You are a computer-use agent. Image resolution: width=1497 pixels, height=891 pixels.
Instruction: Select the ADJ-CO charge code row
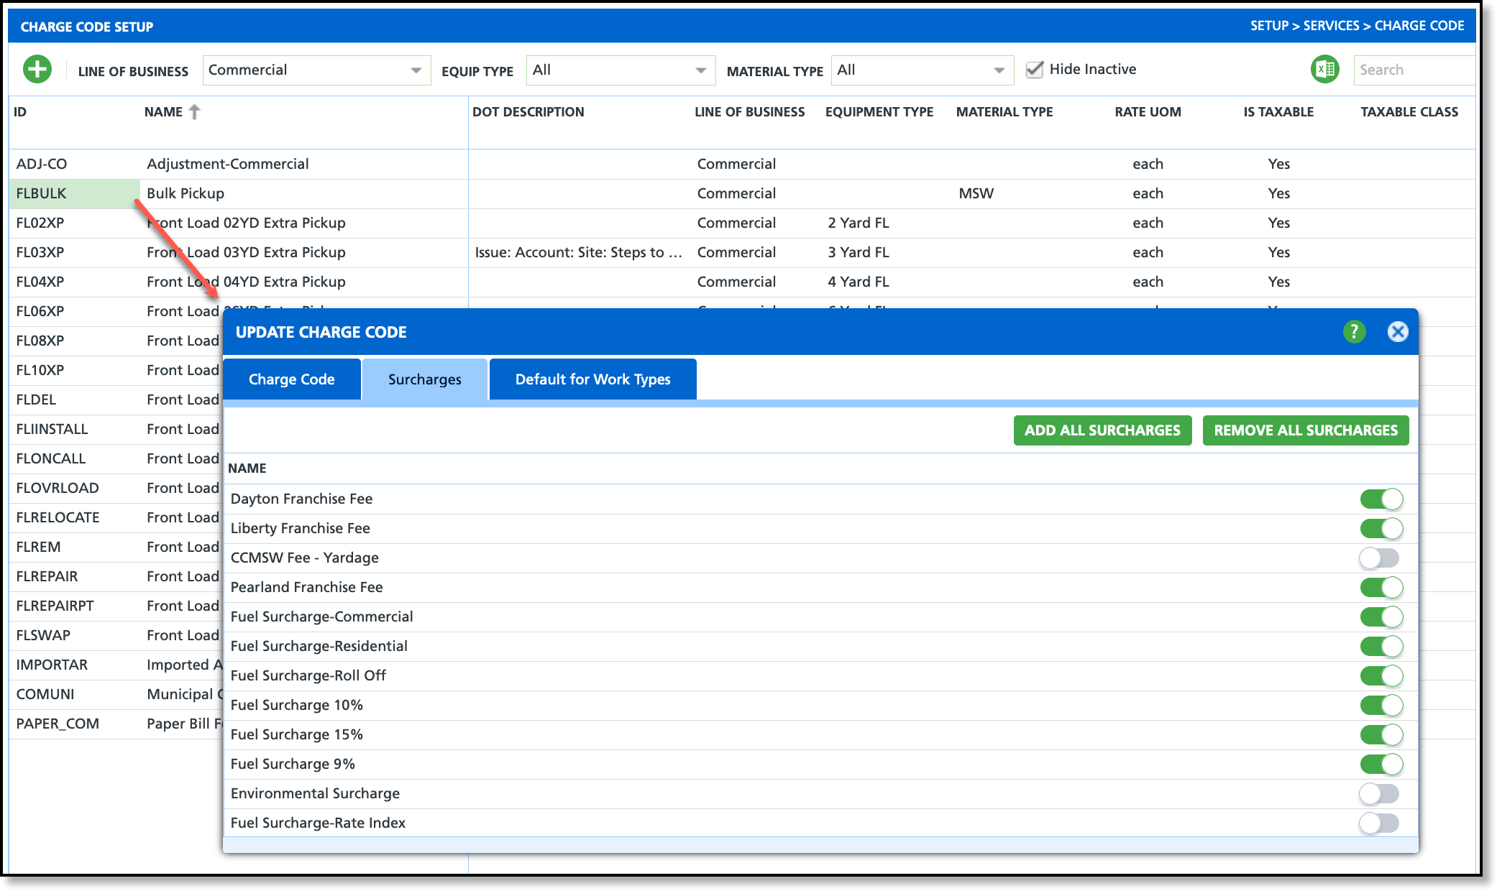[x=42, y=164]
